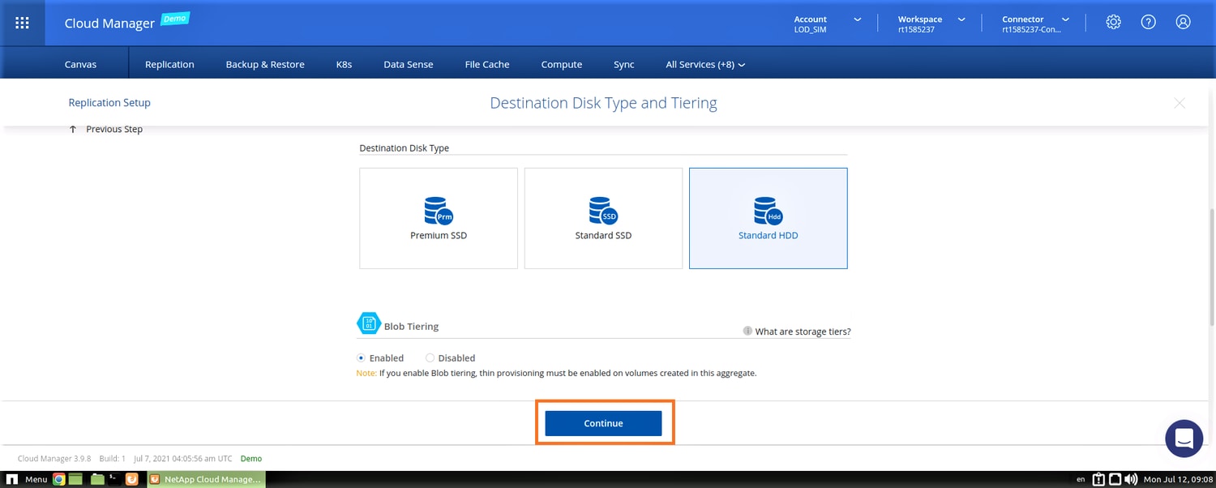Open the chat support bubble

pyautogui.click(x=1183, y=439)
